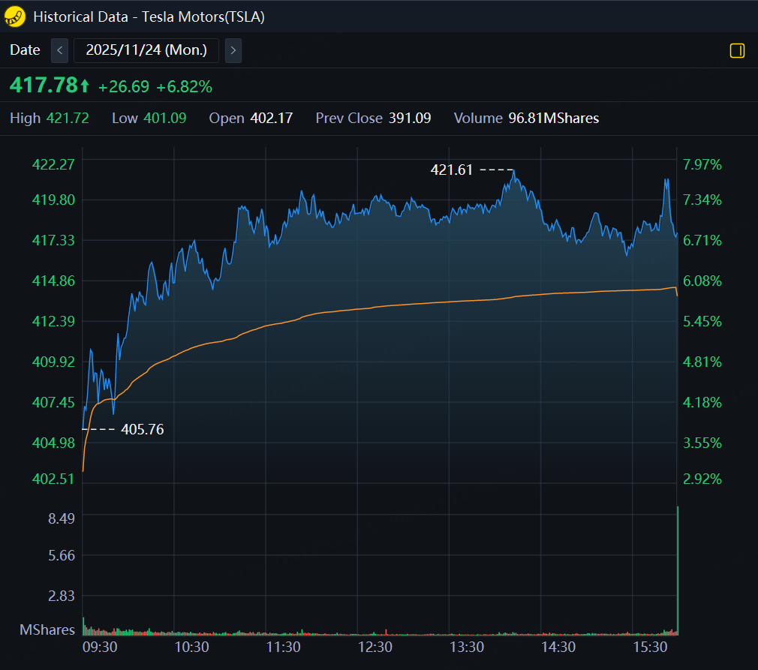The image size is (758, 670).
Task: Click the 6.08% percent axis label
Action: tap(702, 281)
